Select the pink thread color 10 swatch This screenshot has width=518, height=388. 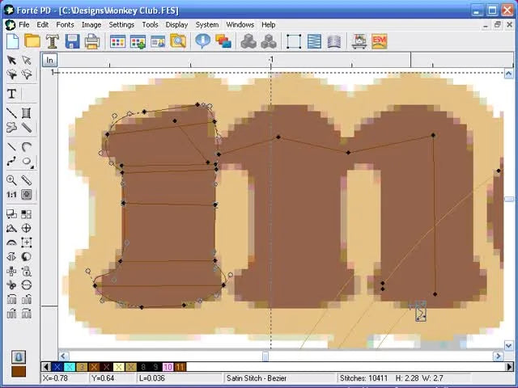(x=168, y=367)
